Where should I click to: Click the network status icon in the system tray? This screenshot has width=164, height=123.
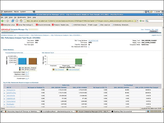pos(149,12)
